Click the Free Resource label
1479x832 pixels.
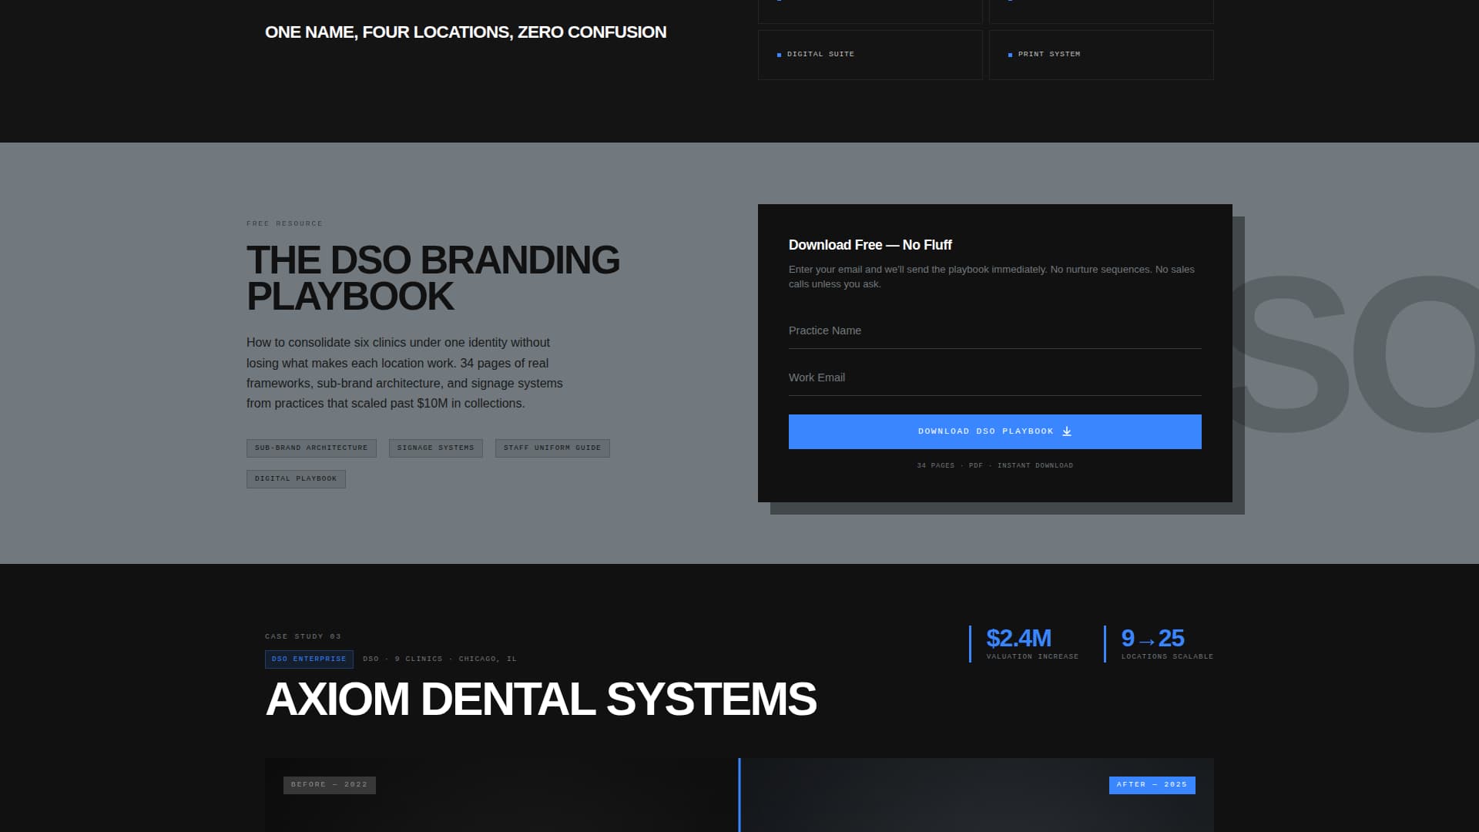[284, 224]
